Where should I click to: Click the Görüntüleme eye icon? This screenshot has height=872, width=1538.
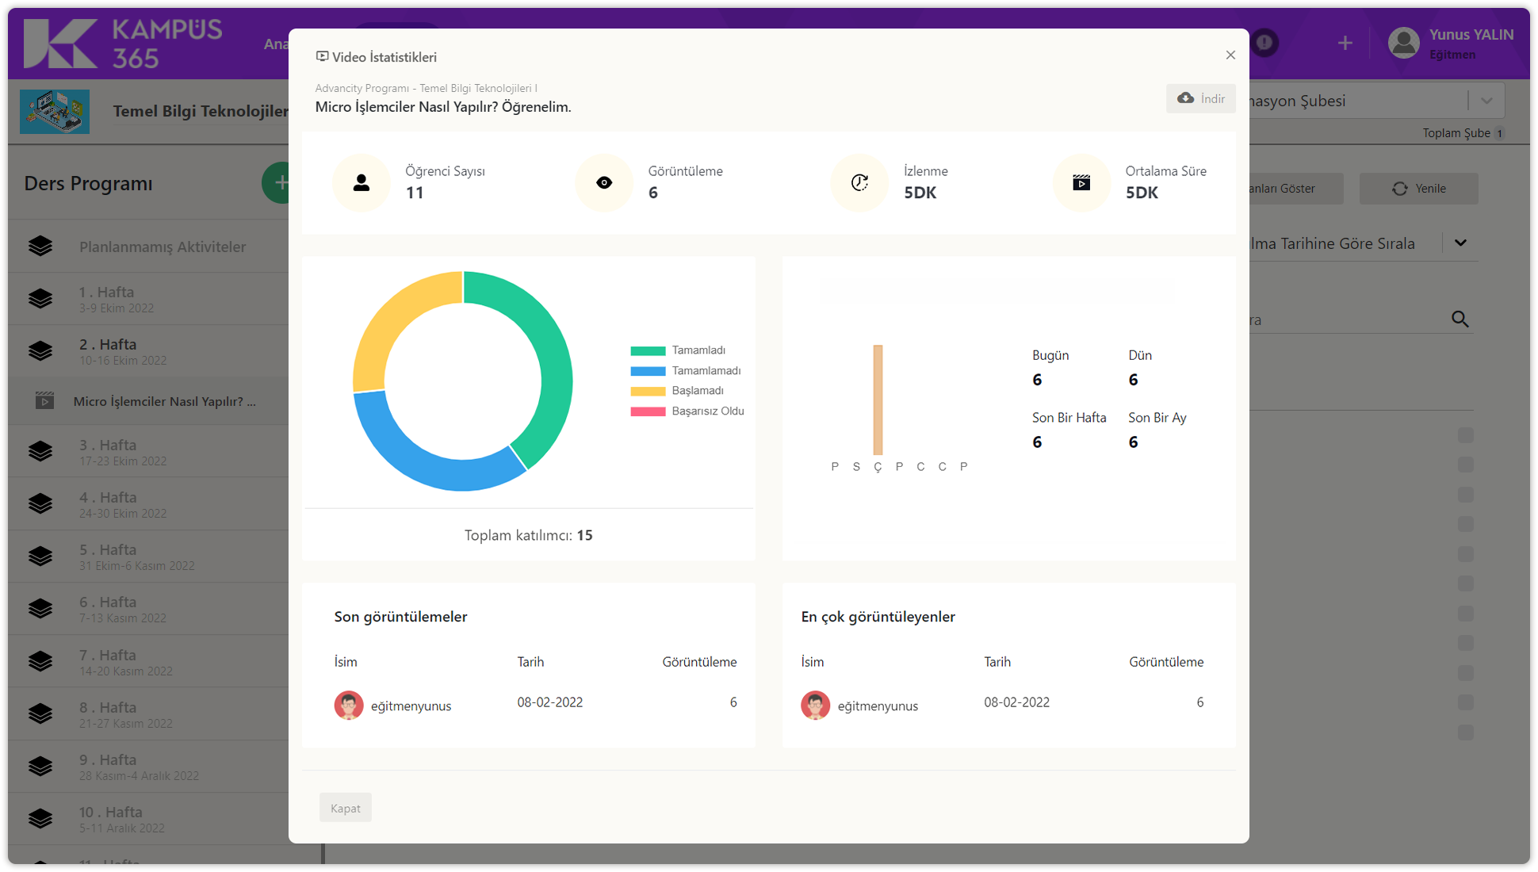604,183
